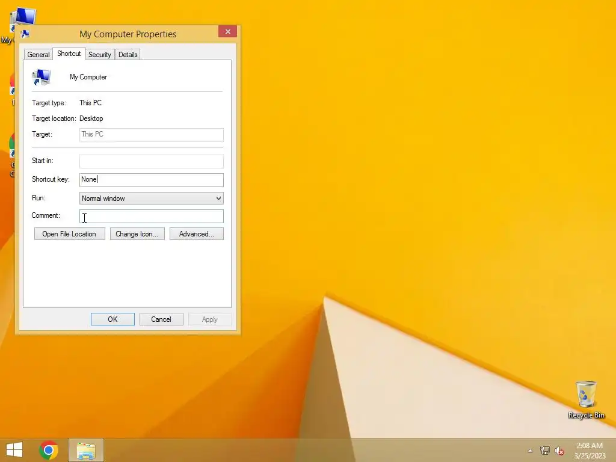
Task: Open the Advanced shortcut options
Action: (197, 234)
